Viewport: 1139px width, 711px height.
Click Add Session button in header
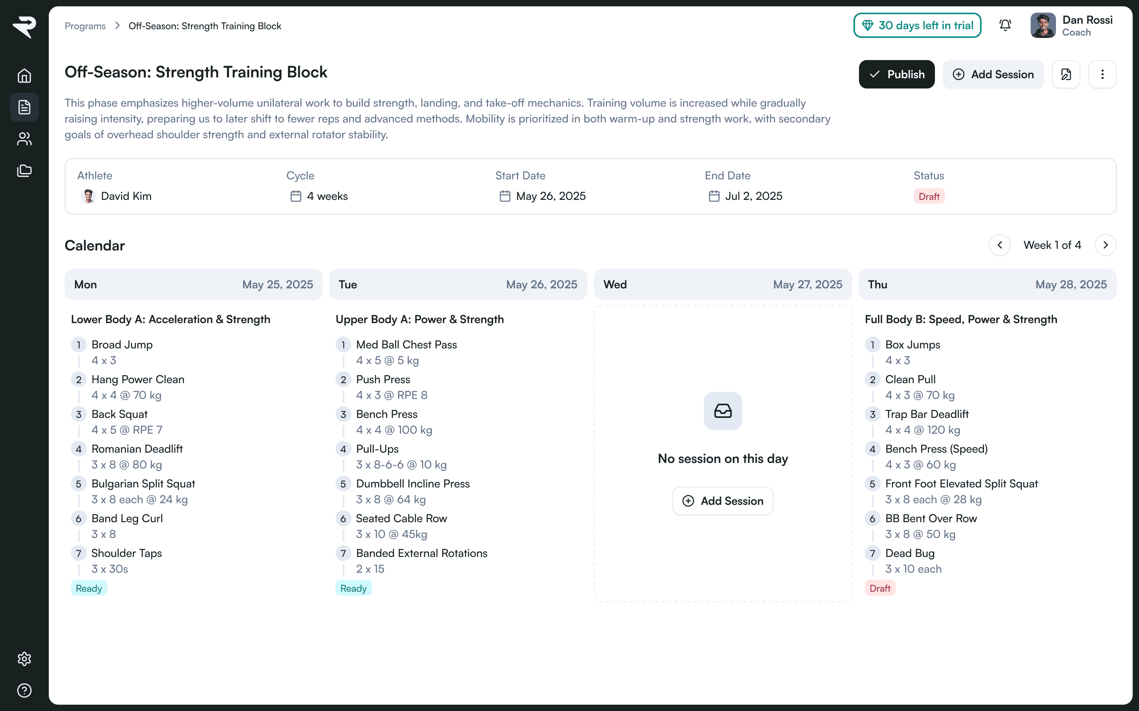tap(993, 74)
